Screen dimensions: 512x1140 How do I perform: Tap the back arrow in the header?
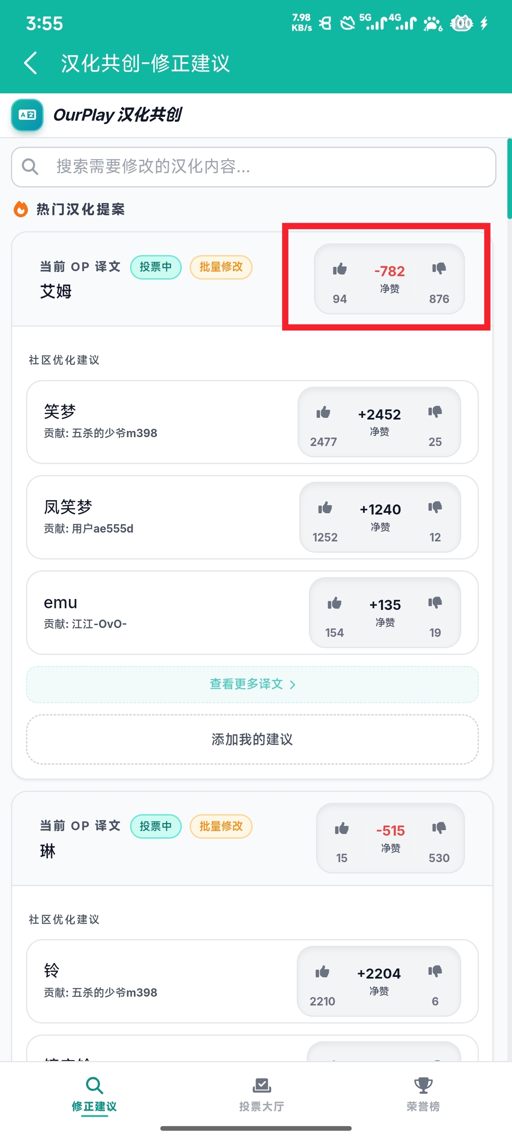(31, 63)
